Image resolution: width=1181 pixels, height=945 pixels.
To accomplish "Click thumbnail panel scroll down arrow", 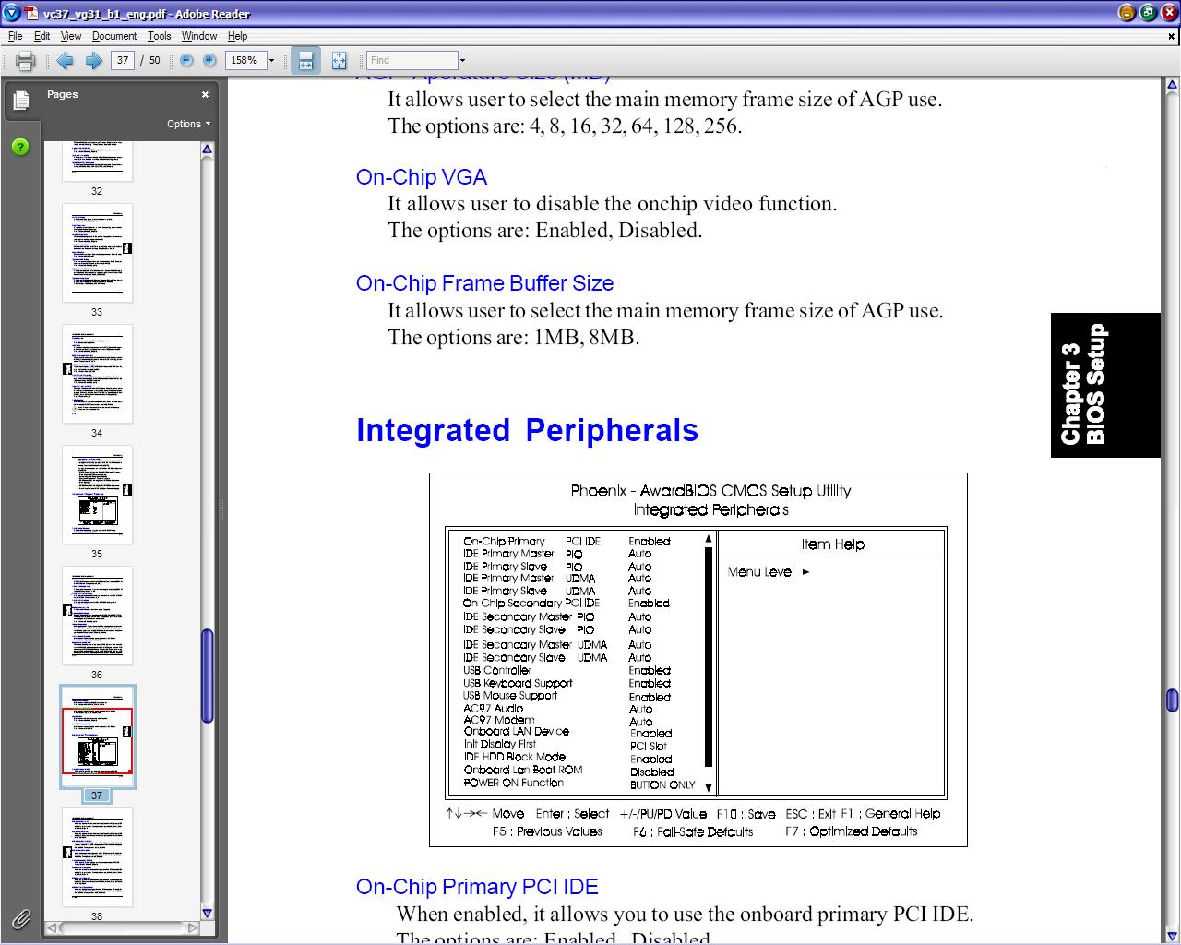I will pos(207,913).
